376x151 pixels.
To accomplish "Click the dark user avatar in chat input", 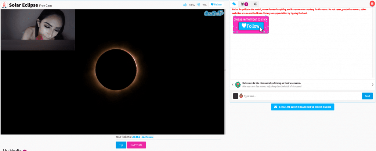I will (235, 96).
